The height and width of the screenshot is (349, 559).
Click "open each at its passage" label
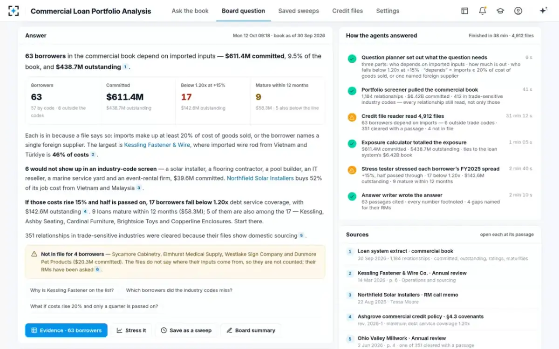coord(507,235)
